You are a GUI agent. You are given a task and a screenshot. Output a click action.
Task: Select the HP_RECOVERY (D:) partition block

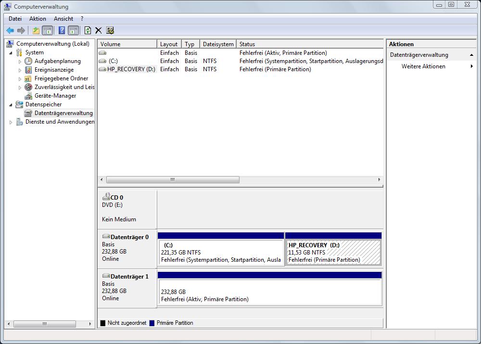(x=333, y=253)
